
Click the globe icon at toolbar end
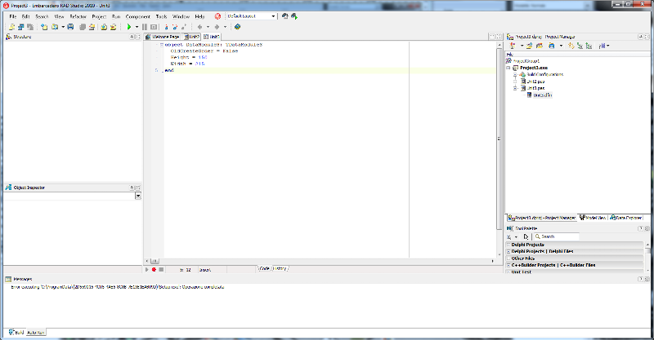pyautogui.click(x=237, y=27)
